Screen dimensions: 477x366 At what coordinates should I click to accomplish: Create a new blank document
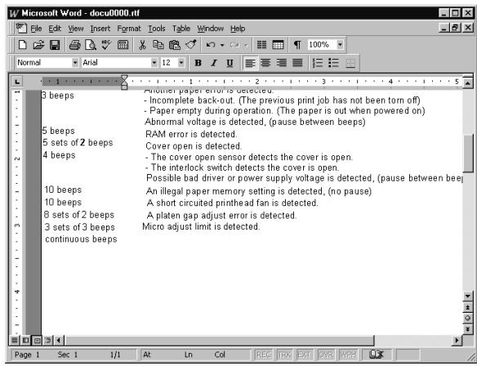(x=22, y=45)
